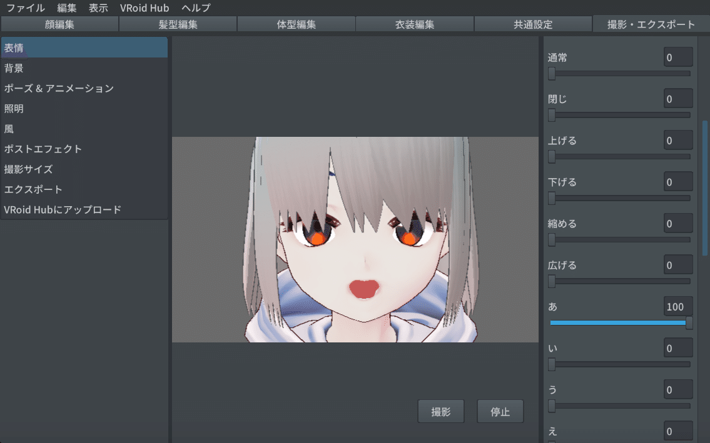
Task: Open the ヘルプ menu
Action: tap(196, 7)
